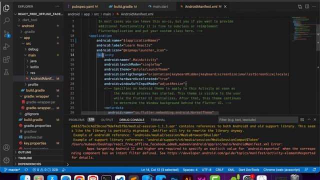Expand the TIMELINE section
This screenshot has height=180, width=320.
pos(25,158)
